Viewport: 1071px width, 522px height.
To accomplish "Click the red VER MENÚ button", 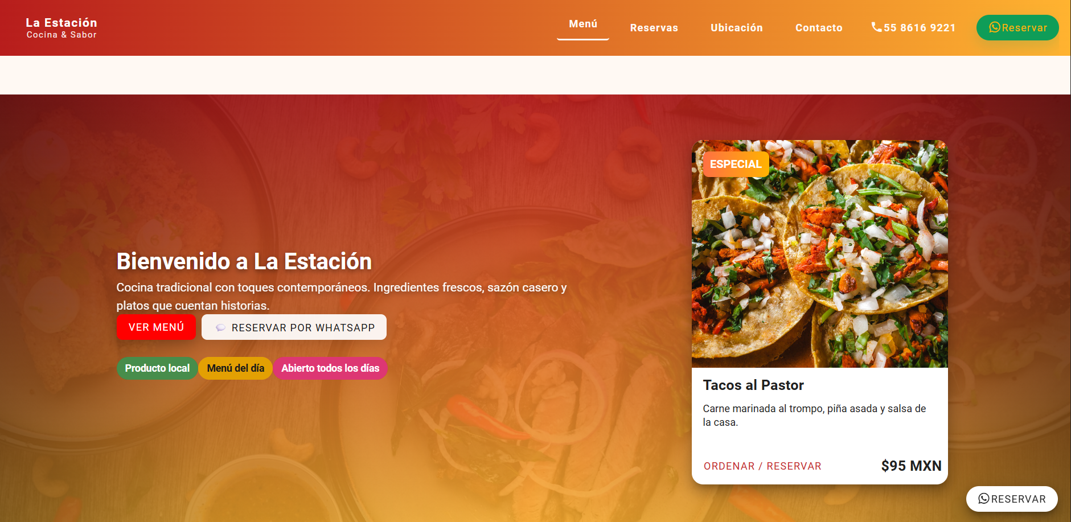I will tap(156, 327).
